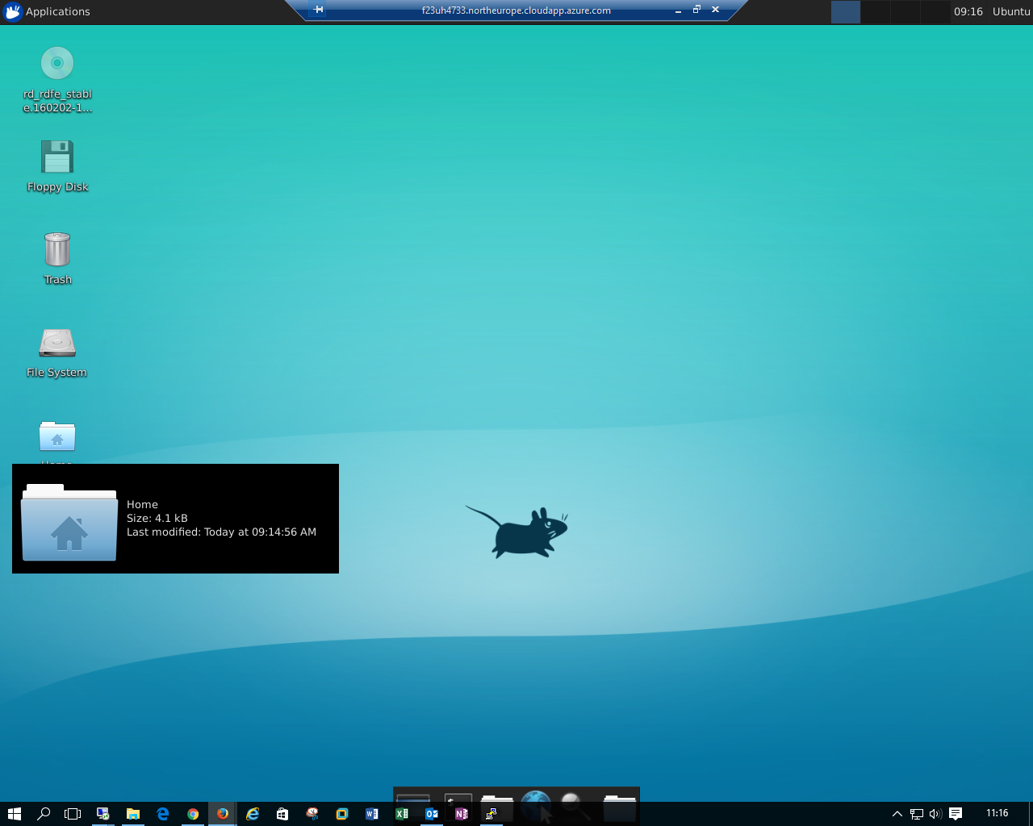Open the Ubuntu user menu in panel

click(1010, 11)
